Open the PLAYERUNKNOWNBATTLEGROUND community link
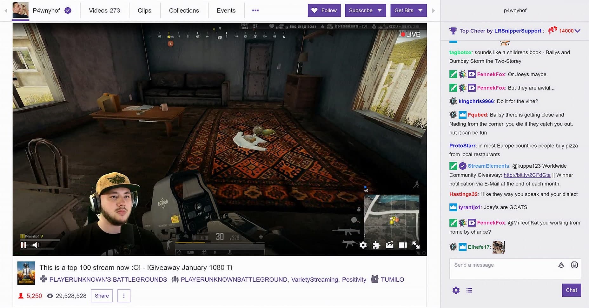589x308 pixels. click(x=234, y=280)
